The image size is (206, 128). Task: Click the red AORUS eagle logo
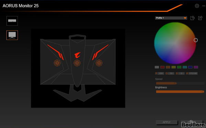pyautogui.click(x=77, y=55)
